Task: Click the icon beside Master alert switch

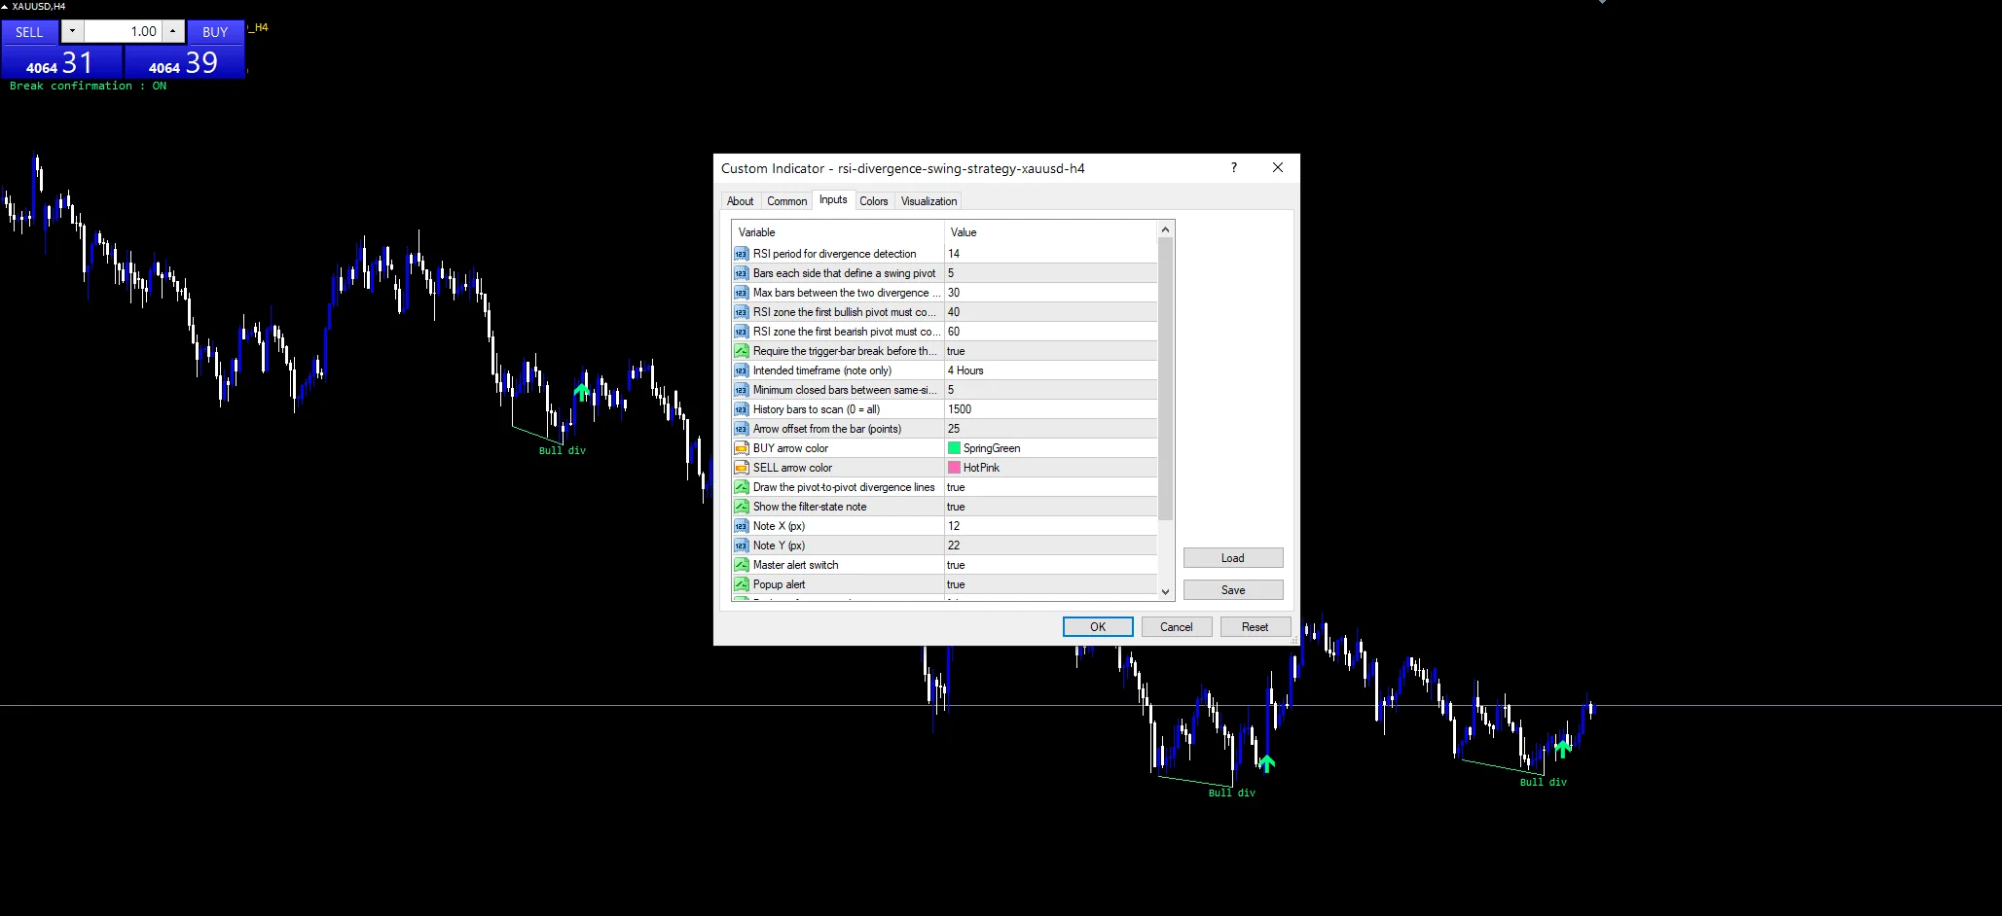Action: [x=742, y=565]
